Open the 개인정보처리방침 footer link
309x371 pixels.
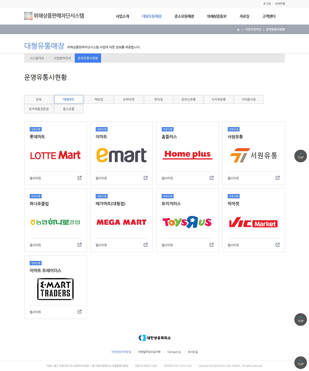[121, 352]
